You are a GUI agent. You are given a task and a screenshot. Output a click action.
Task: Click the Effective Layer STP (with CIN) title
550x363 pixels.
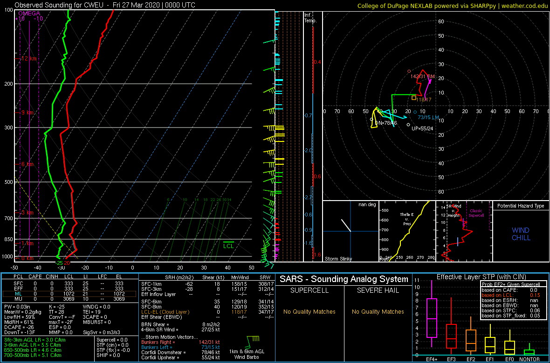481,277
